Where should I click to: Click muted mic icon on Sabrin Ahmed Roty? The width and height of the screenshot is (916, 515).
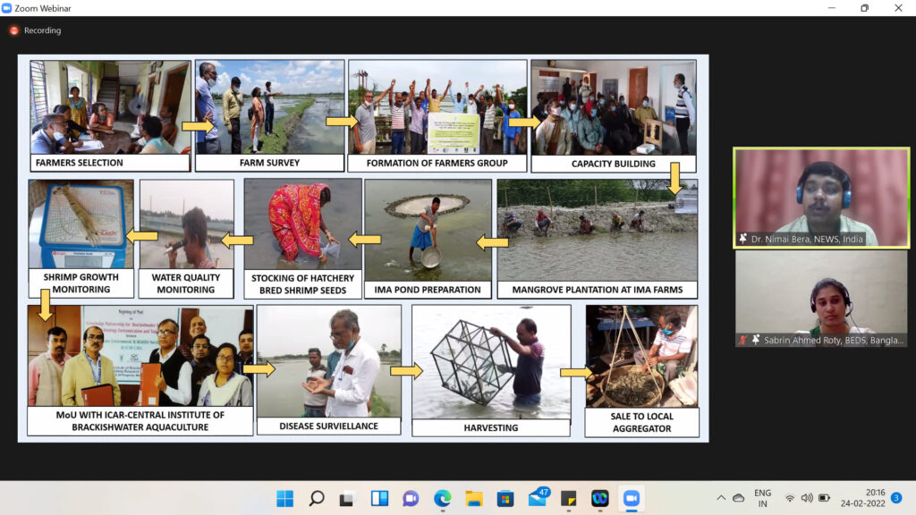742,340
